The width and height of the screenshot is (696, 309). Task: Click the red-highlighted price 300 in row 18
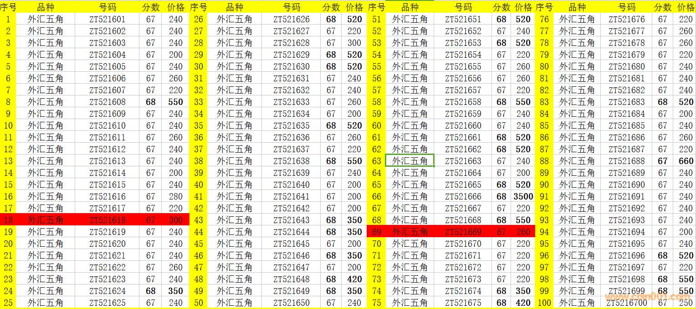pyautogui.click(x=175, y=220)
